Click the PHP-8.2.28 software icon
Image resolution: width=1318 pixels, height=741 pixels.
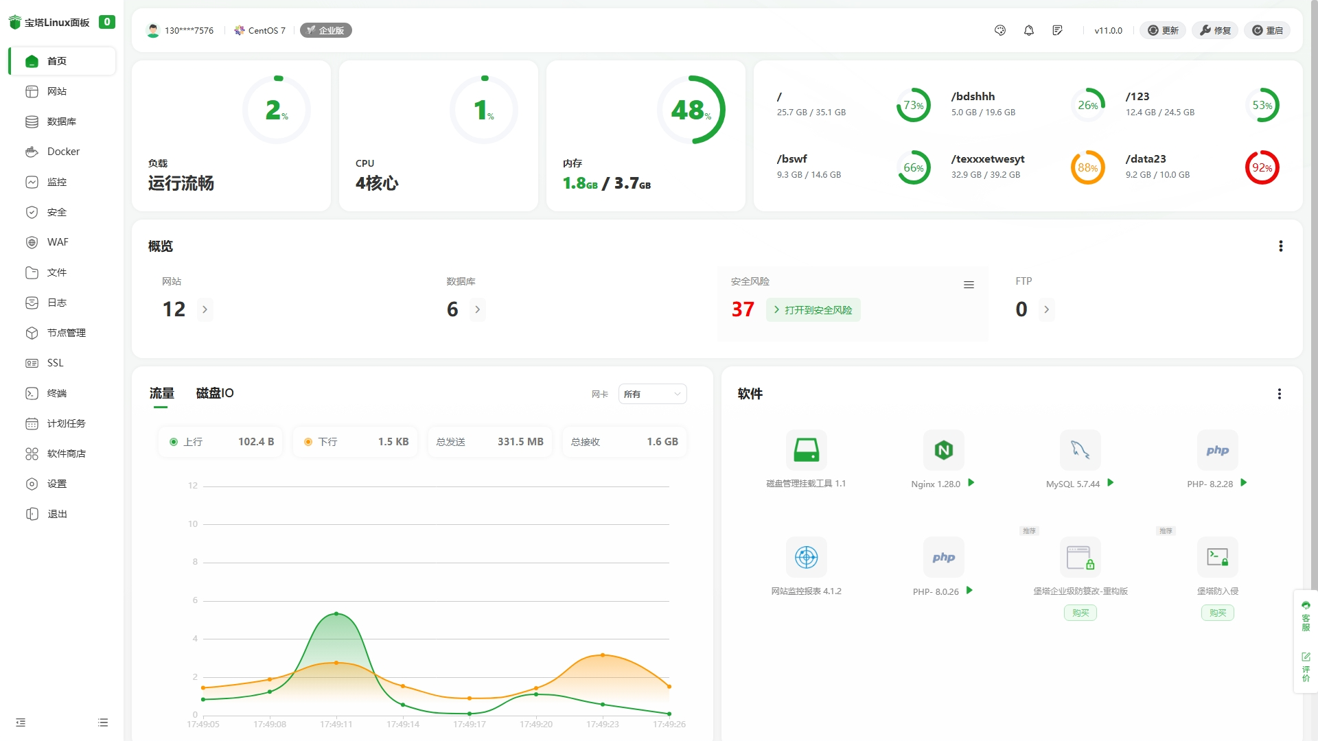pyautogui.click(x=1217, y=450)
